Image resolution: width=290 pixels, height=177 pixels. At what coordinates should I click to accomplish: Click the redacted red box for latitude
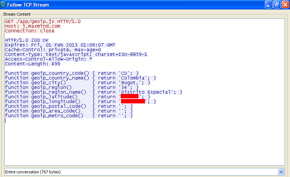tap(129, 97)
